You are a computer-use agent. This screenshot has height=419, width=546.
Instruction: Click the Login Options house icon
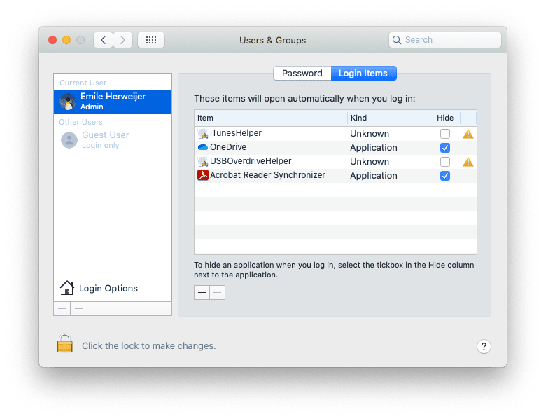(67, 288)
